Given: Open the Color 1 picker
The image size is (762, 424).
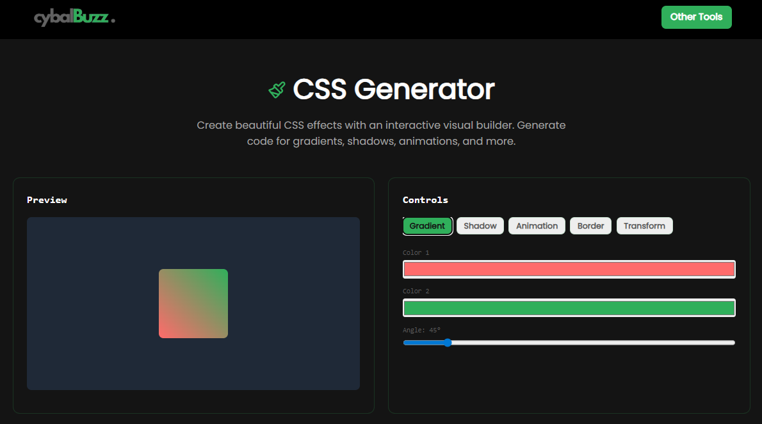Looking at the screenshot, I should pos(569,269).
